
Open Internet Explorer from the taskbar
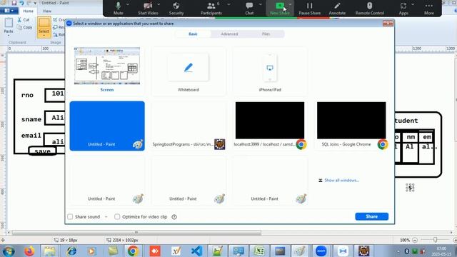click(x=71, y=251)
